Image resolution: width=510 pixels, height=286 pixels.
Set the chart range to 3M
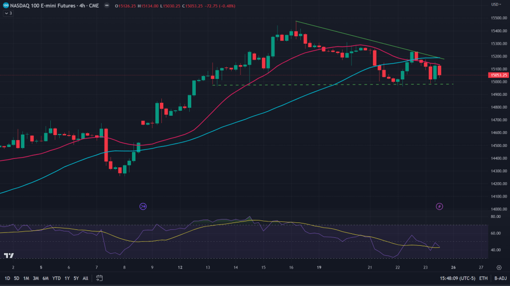tap(36, 278)
